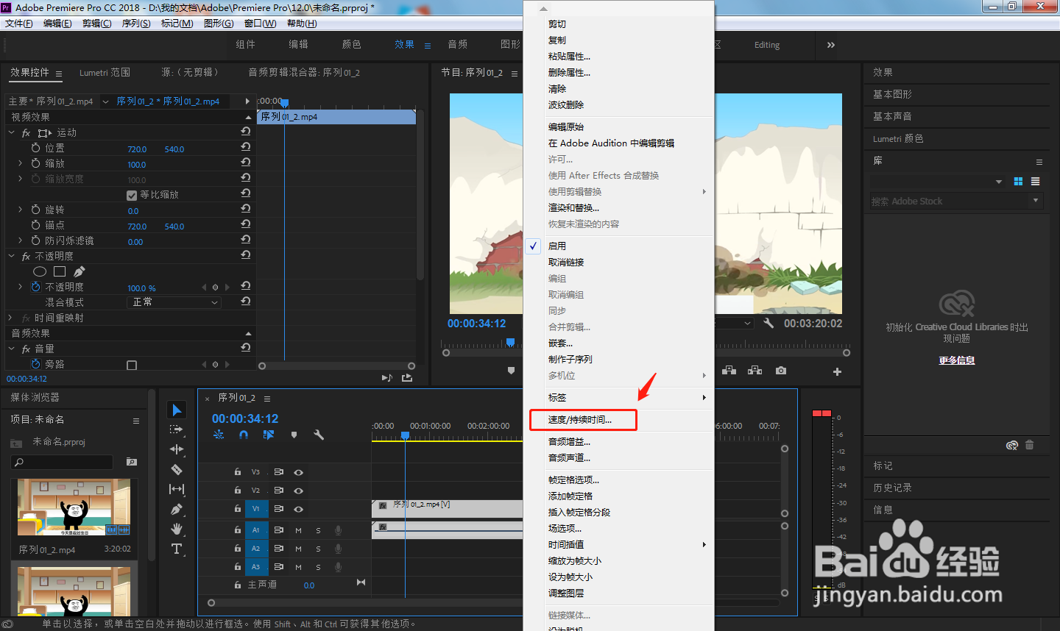Expand the 防闪烁滤镜 property
This screenshot has width=1060, height=631.
[21, 240]
